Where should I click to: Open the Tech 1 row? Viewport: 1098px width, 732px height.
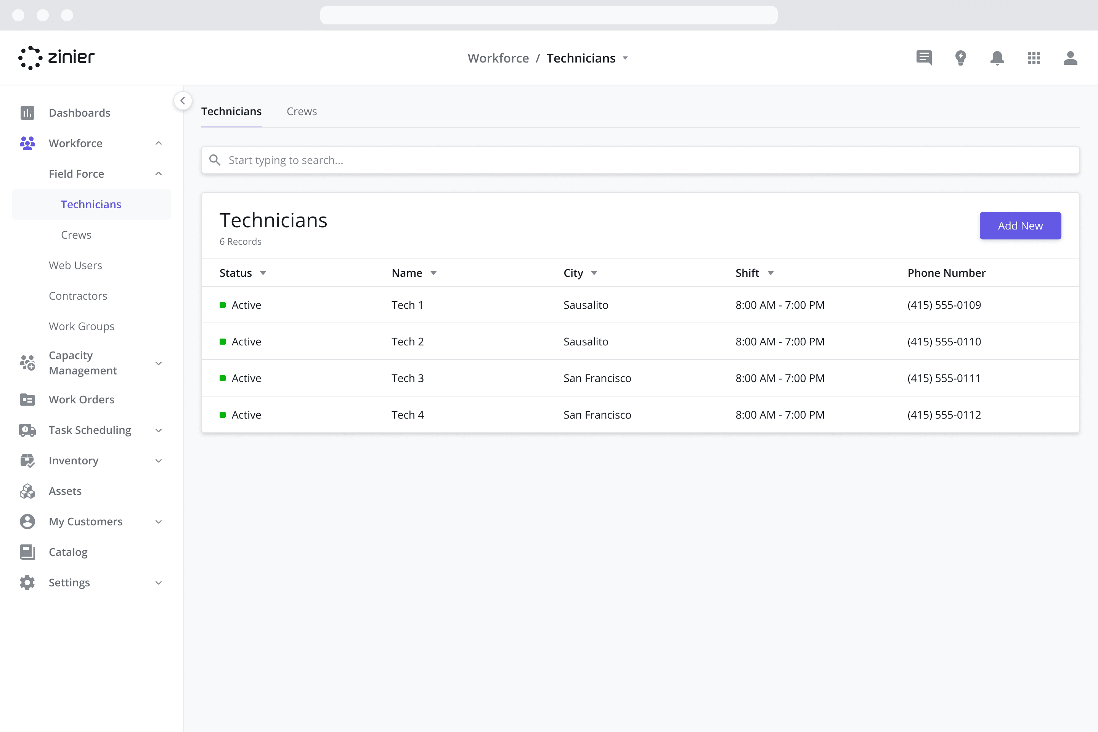click(x=640, y=305)
